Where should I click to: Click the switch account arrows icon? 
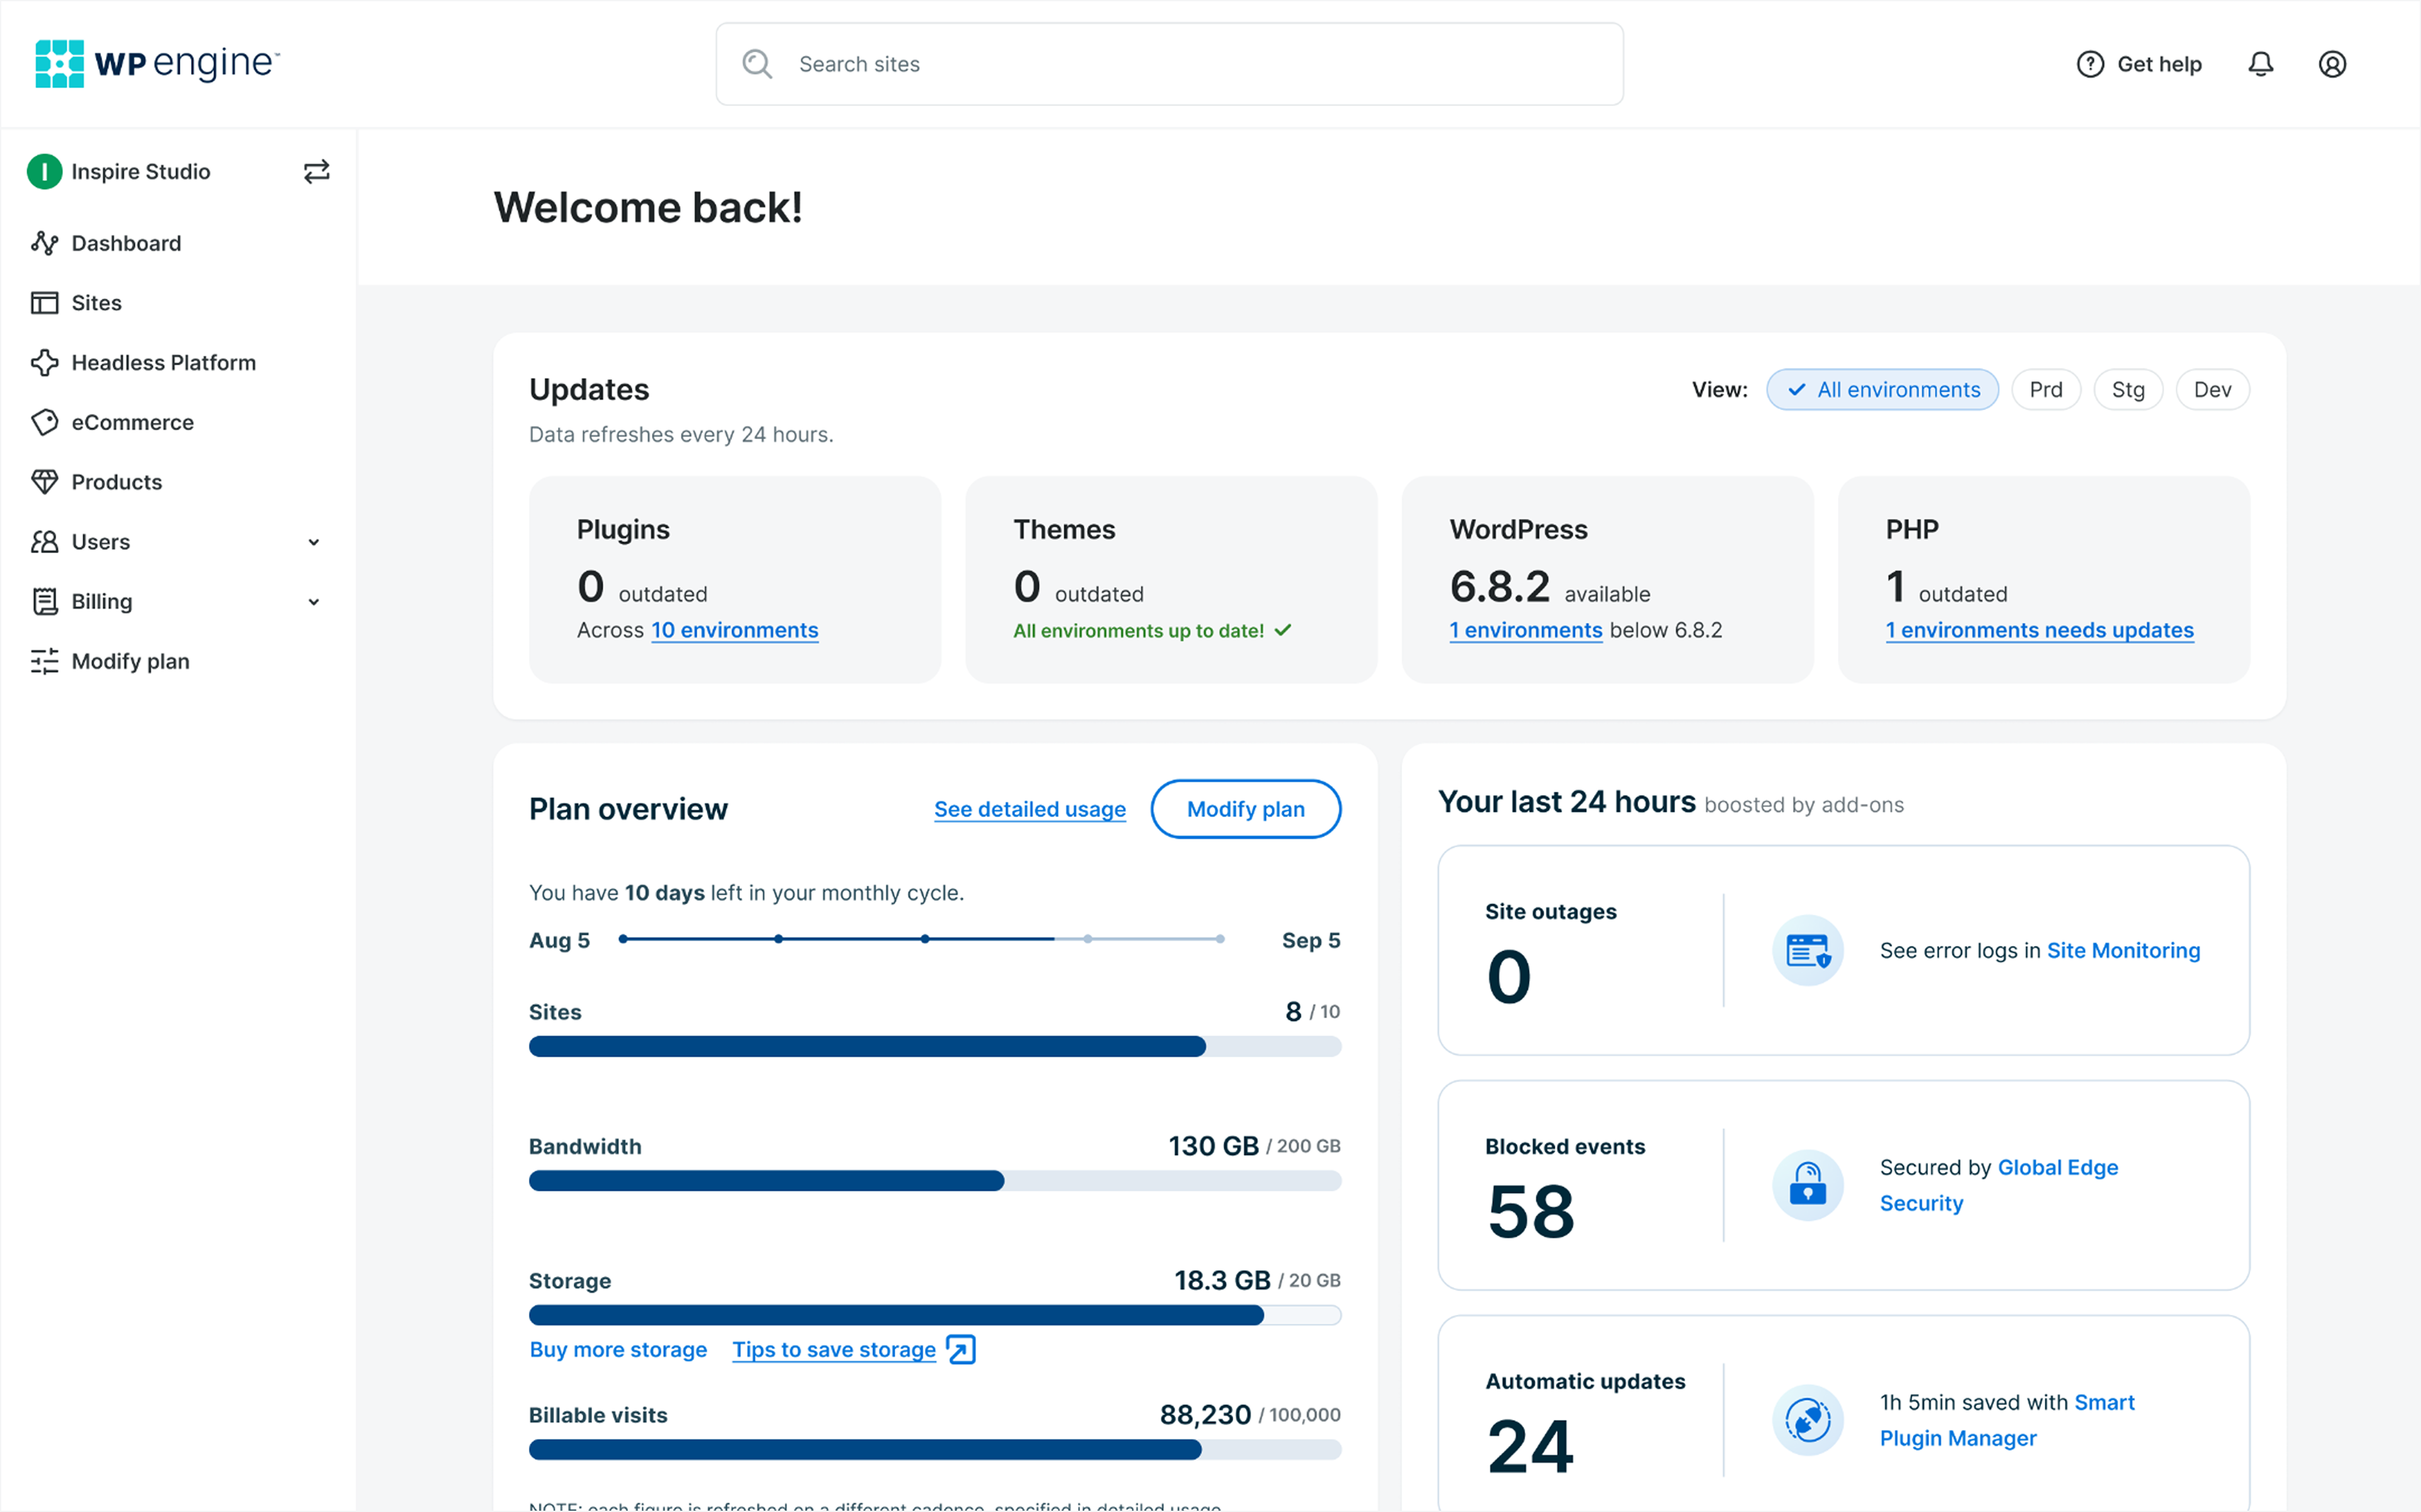click(316, 172)
